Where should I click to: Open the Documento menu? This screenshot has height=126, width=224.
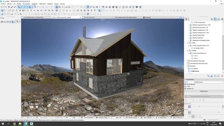27,4
